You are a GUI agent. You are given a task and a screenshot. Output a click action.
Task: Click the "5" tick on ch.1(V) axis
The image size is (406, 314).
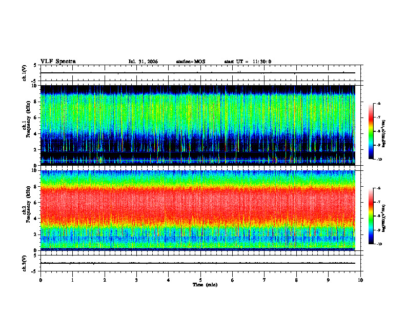35,65
